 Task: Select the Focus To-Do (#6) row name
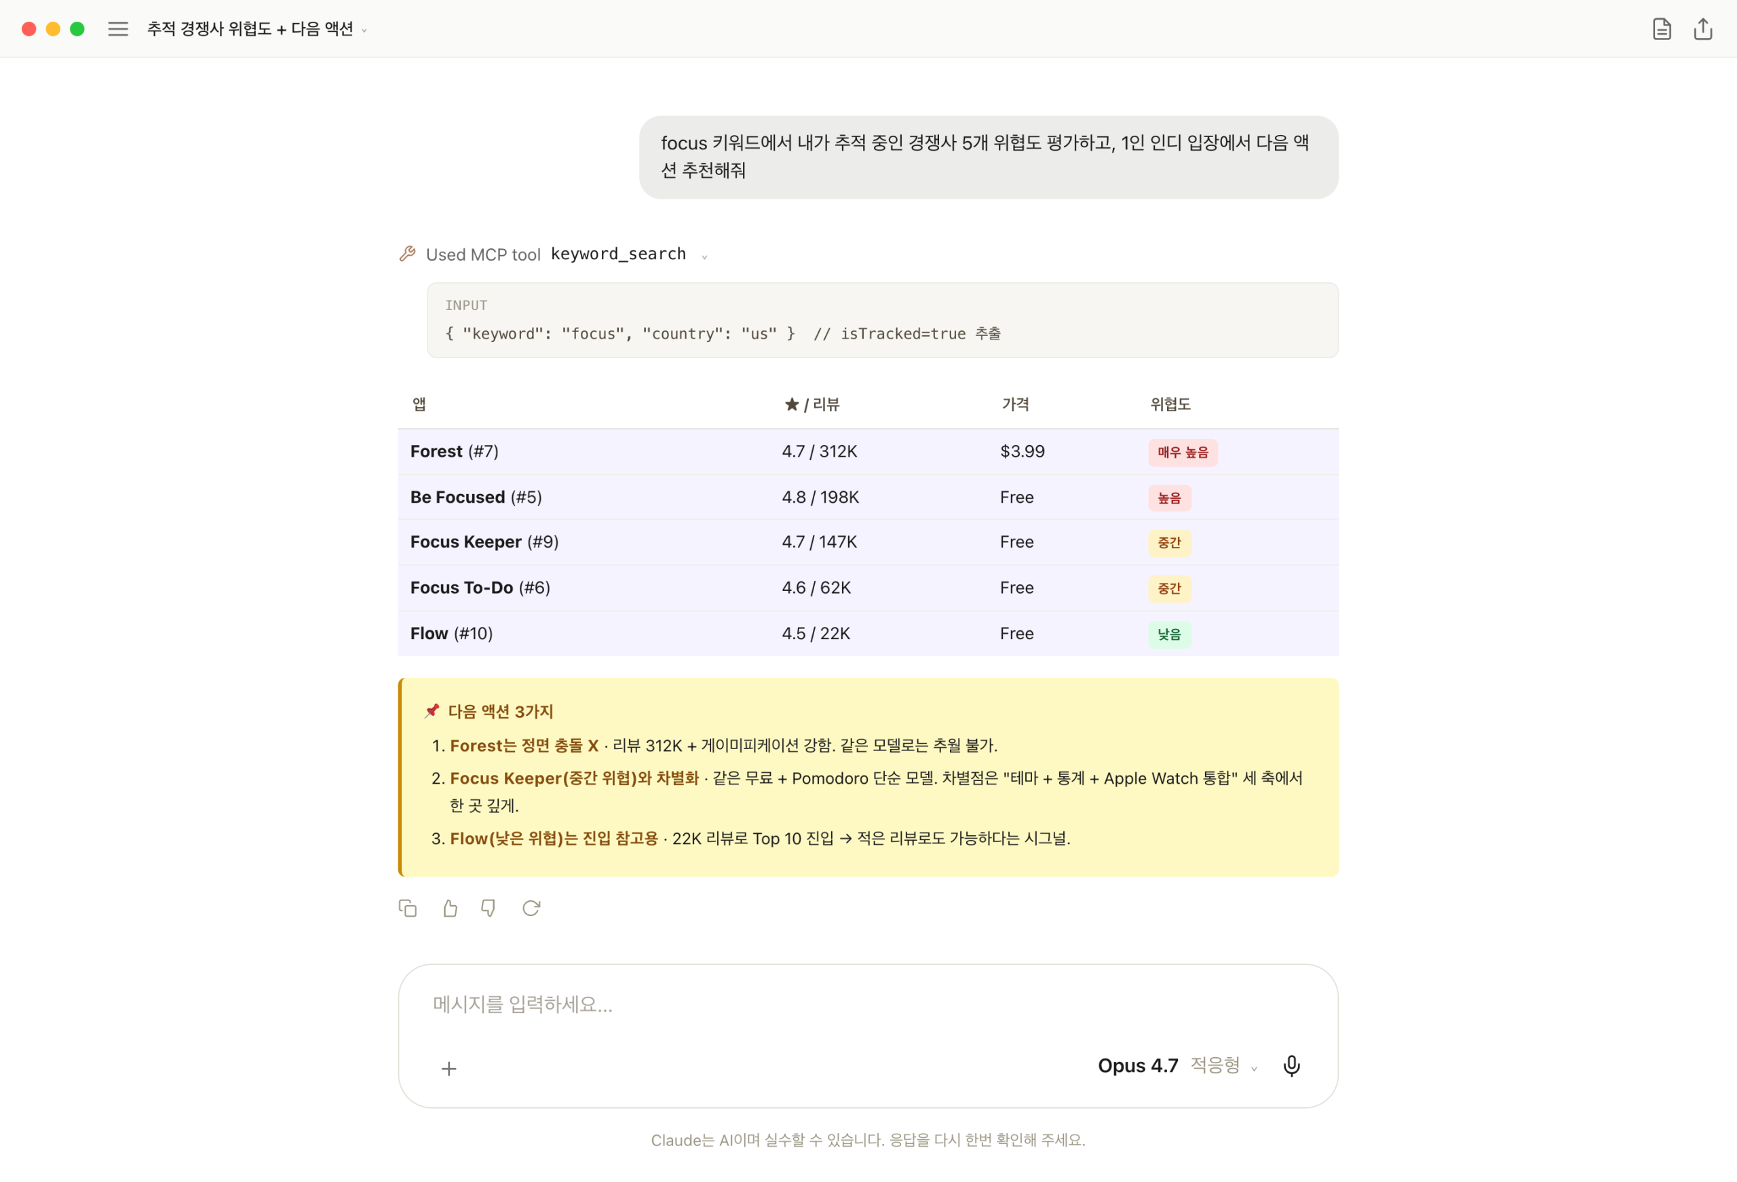click(x=480, y=588)
